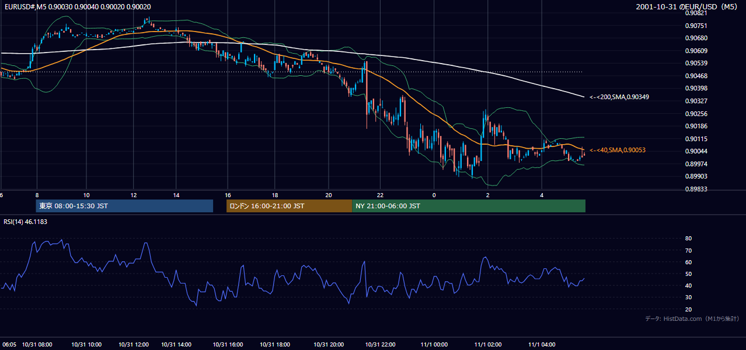
Task: Click hour label 12 under the price chart
Action: tap(133, 195)
